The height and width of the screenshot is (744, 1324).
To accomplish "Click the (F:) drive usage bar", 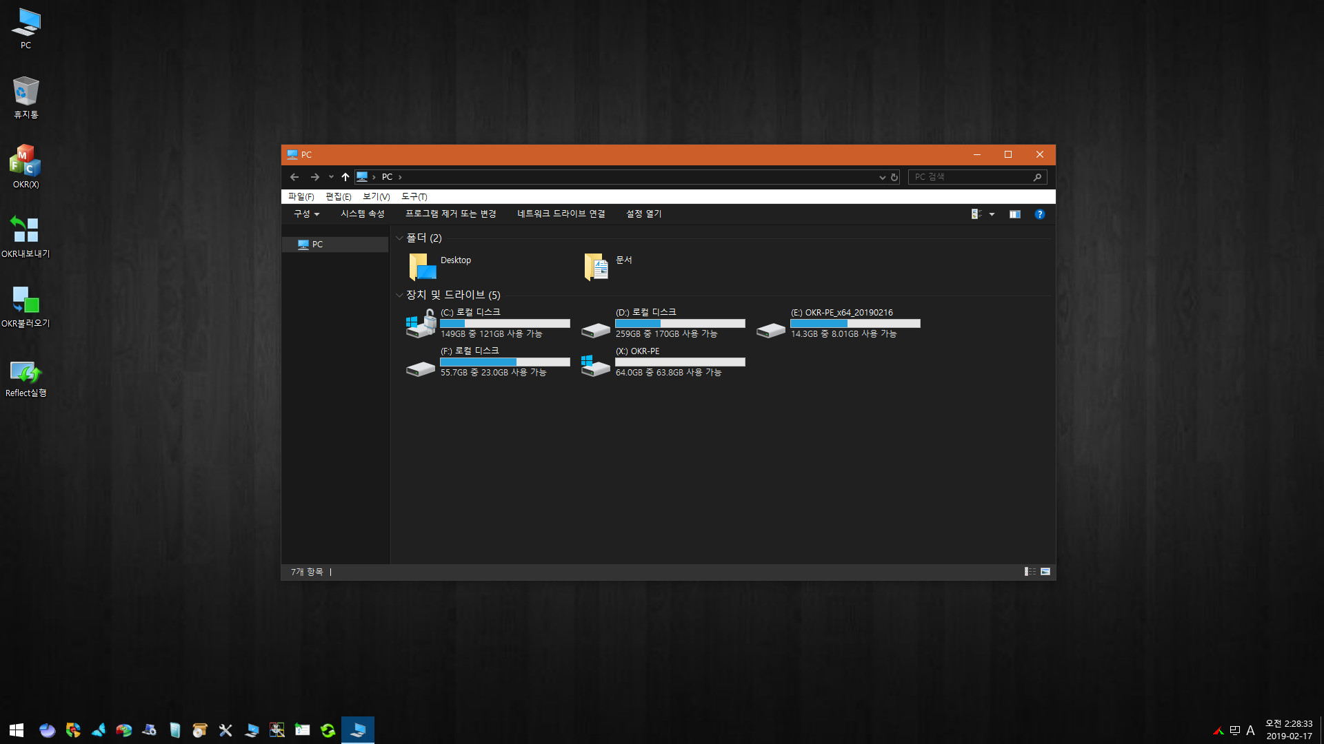I will (x=505, y=362).
